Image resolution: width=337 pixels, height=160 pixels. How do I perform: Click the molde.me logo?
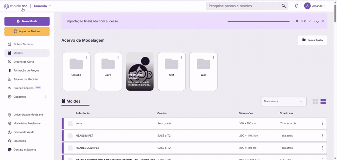pyautogui.click(x=16, y=6)
